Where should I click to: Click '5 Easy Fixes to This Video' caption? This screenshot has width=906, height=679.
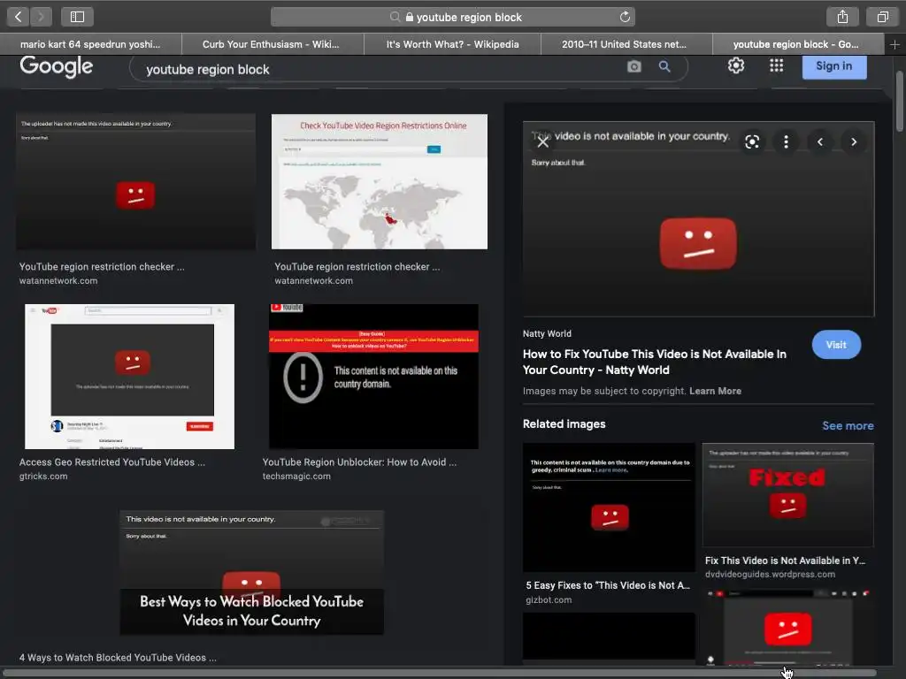pos(608,585)
